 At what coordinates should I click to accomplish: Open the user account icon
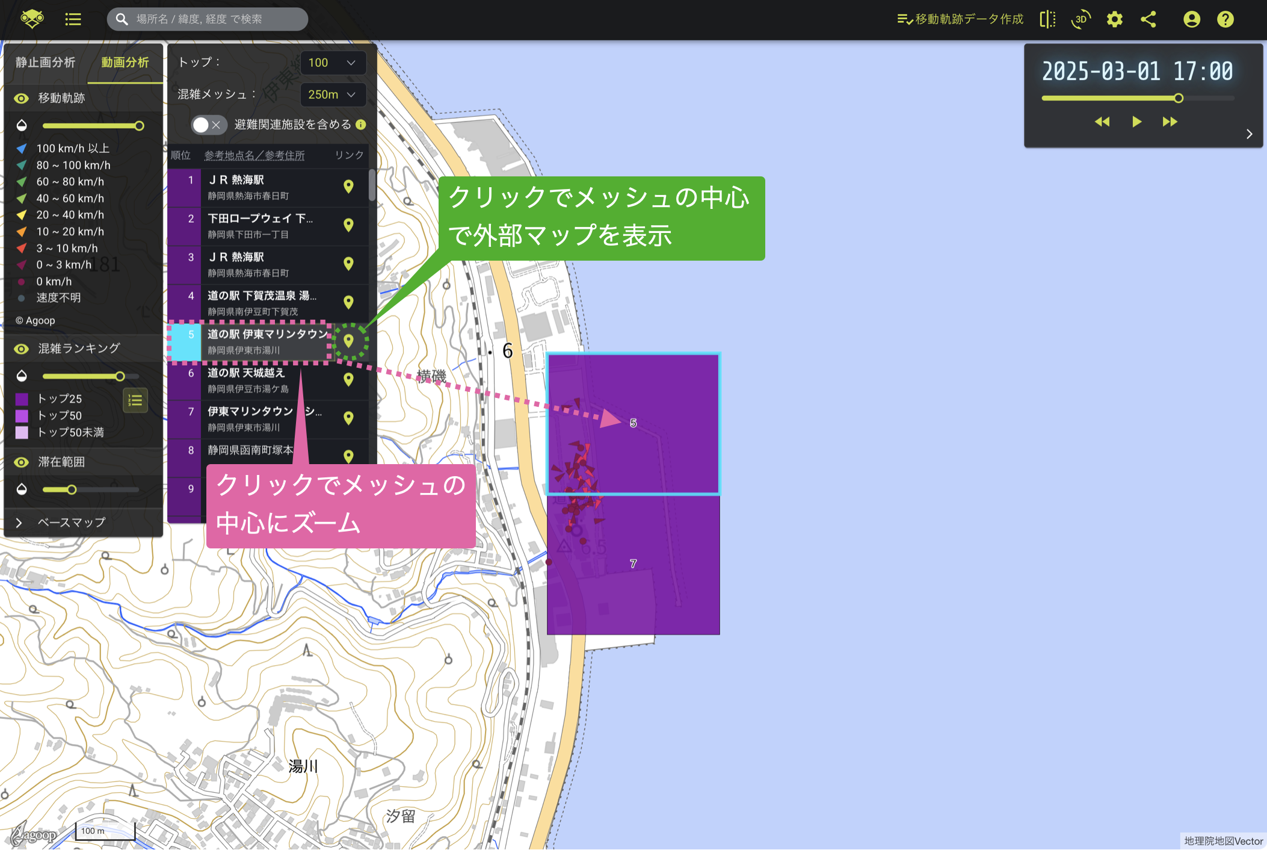click(1192, 19)
